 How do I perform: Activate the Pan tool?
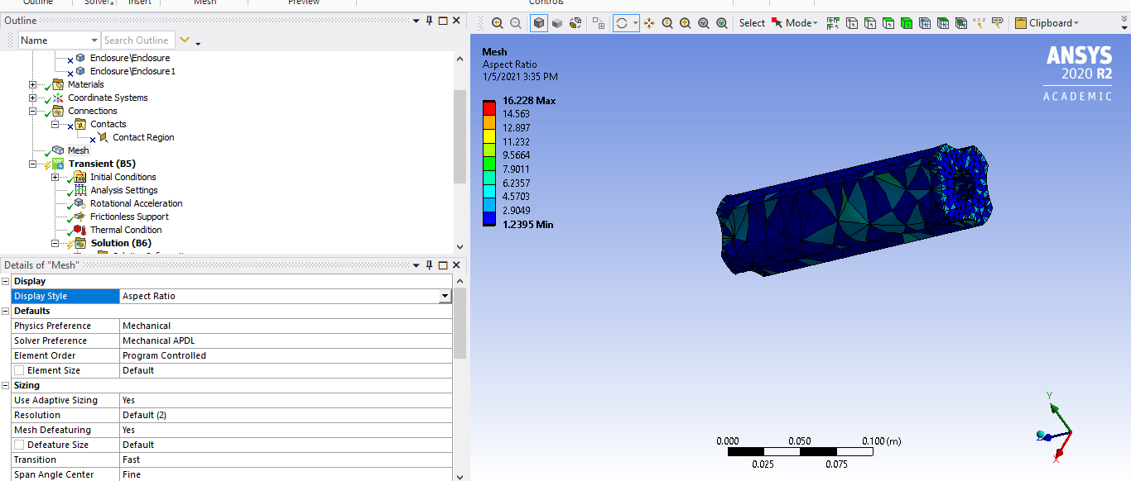[650, 22]
